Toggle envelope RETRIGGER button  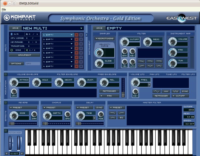[x=109, y=91]
